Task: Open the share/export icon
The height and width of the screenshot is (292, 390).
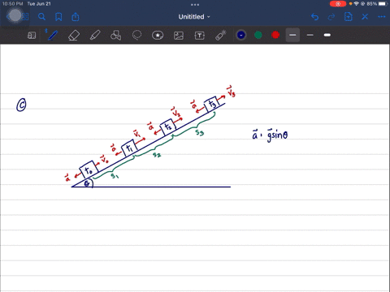Action: tap(76, 17)
